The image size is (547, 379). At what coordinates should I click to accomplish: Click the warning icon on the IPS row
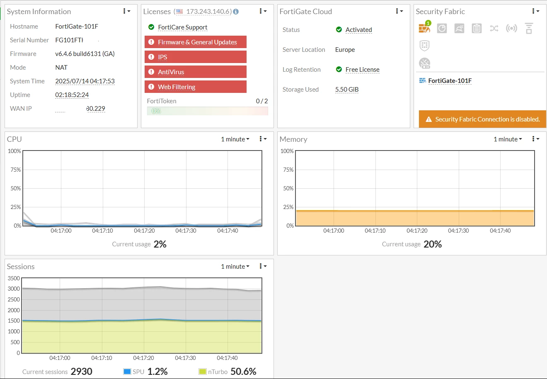[151, 57]
